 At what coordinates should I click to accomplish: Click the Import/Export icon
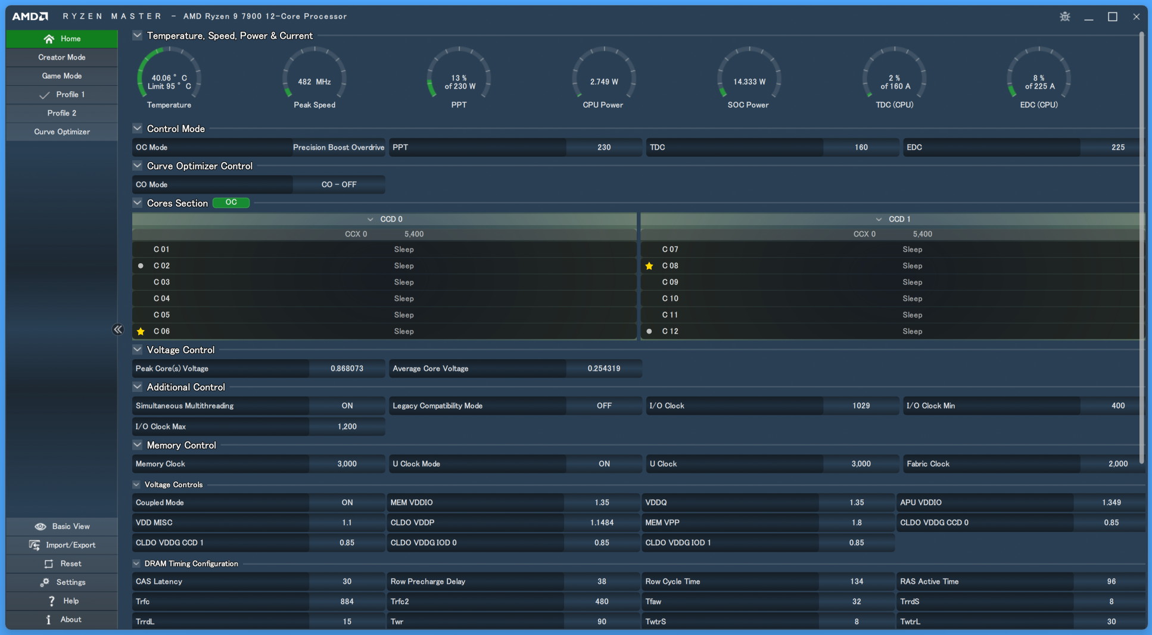point(35,545)
